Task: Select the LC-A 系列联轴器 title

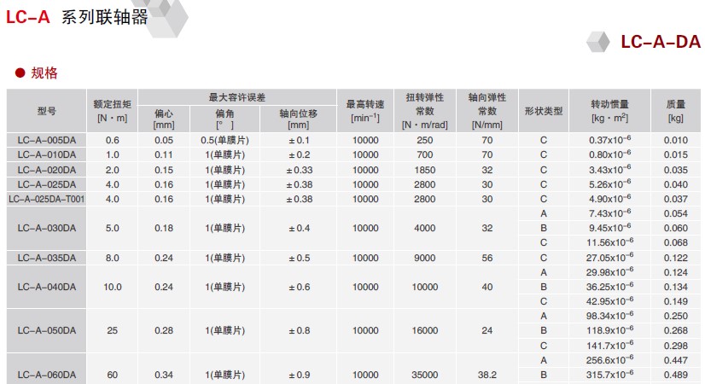Action: point(76,16)
